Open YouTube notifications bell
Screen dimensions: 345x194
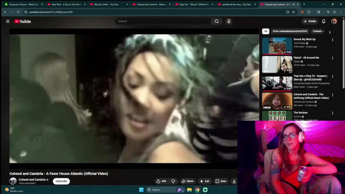(324, 21)
